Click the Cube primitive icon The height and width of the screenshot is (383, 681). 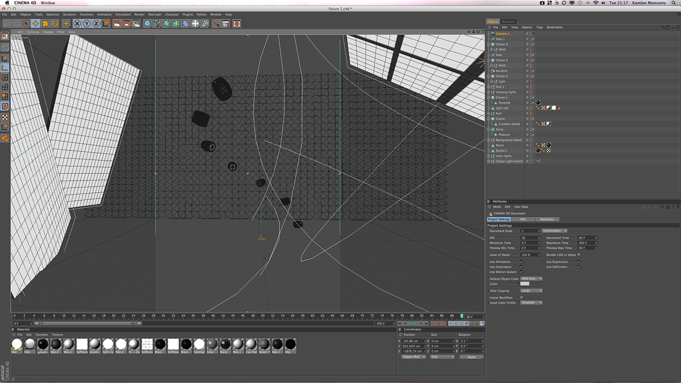(x=147, y=24)
